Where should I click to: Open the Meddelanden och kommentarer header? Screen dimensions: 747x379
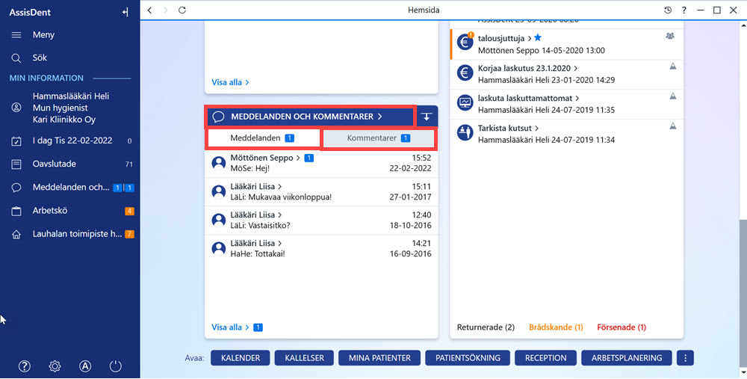tap(311, 117)
